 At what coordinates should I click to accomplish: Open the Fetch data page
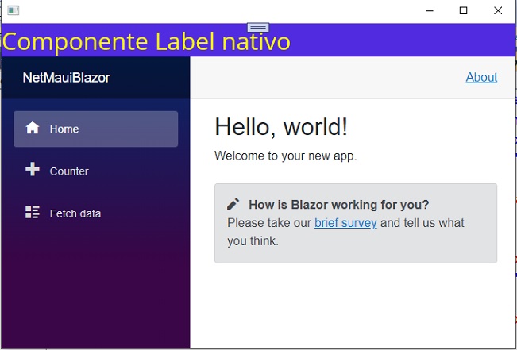click(95, 213)
